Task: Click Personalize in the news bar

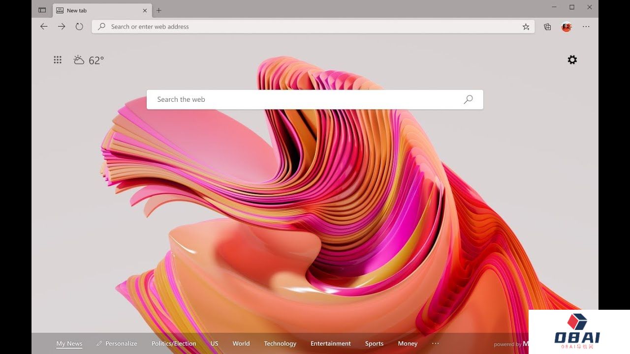Action: tap(117, 344)
